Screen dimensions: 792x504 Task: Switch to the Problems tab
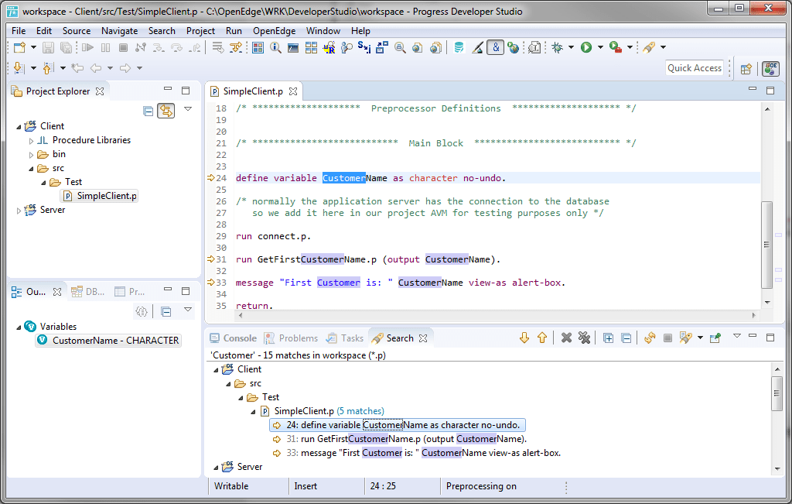[x=292, y=338]
